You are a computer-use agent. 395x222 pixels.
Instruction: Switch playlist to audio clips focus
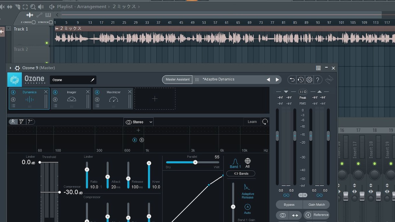[30, 15]
